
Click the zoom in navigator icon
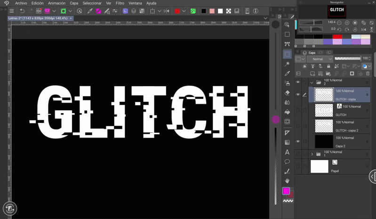(x=347, y=22)
